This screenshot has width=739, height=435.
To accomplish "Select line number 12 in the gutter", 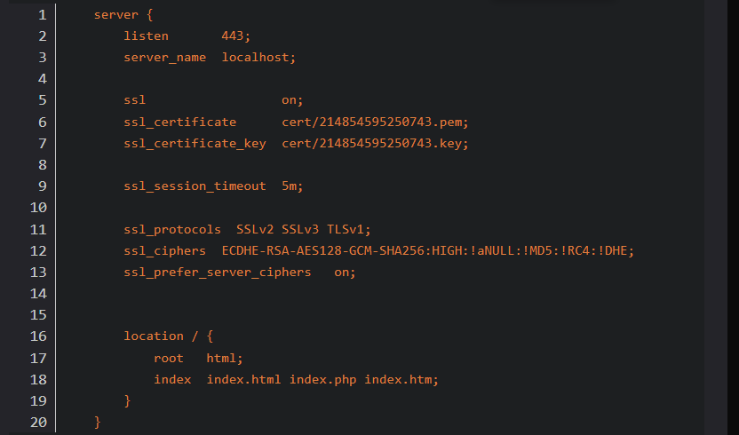I will (x=38, y=250).
